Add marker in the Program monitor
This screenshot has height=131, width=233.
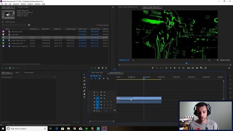tap(153, 68)
